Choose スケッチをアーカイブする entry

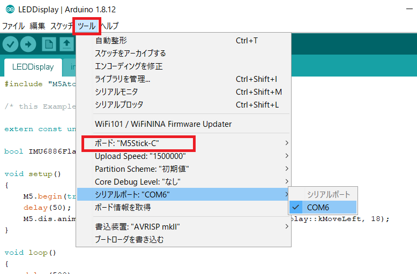point(183,53)
